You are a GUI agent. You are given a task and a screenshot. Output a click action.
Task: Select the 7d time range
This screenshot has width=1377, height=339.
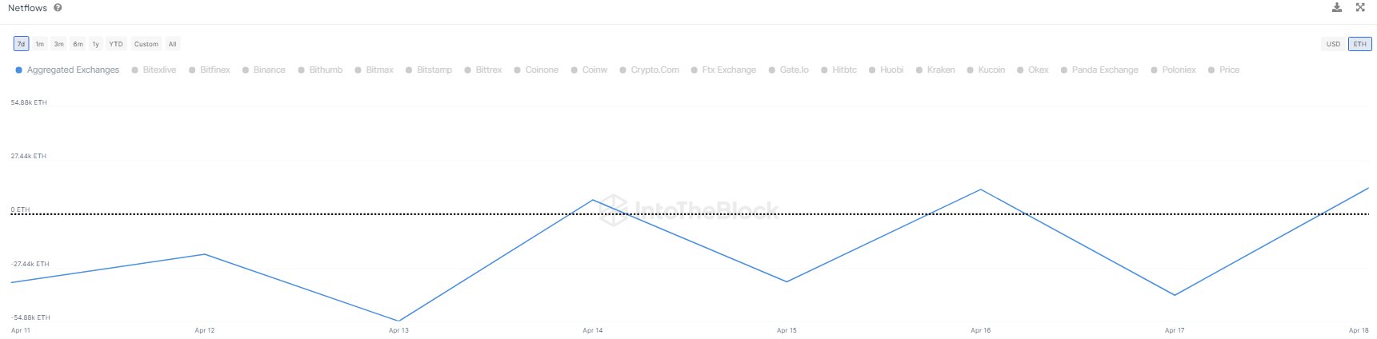pyautogui.click(x=22, y=44)
